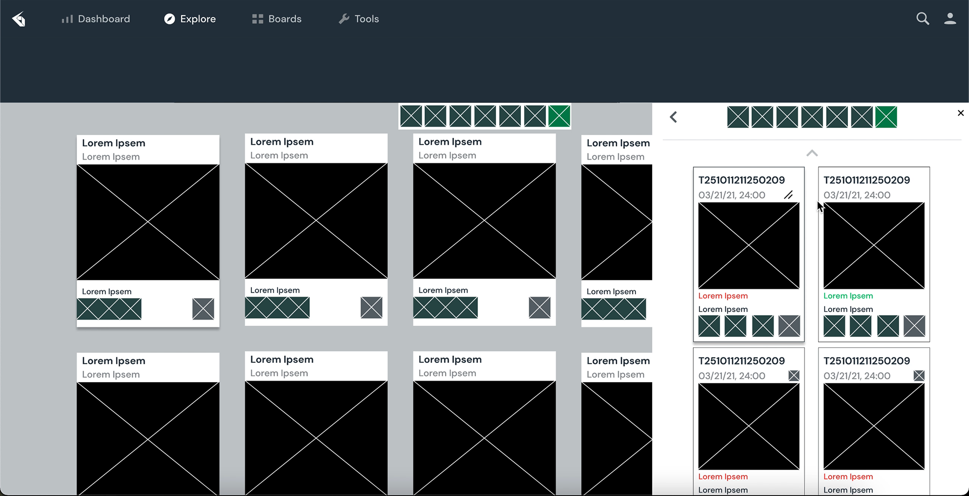Click green icon strip on third top-row main card

(446, 307)
